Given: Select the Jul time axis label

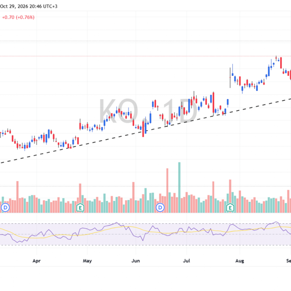Looking at the screenshot, I should coord(186,261).
